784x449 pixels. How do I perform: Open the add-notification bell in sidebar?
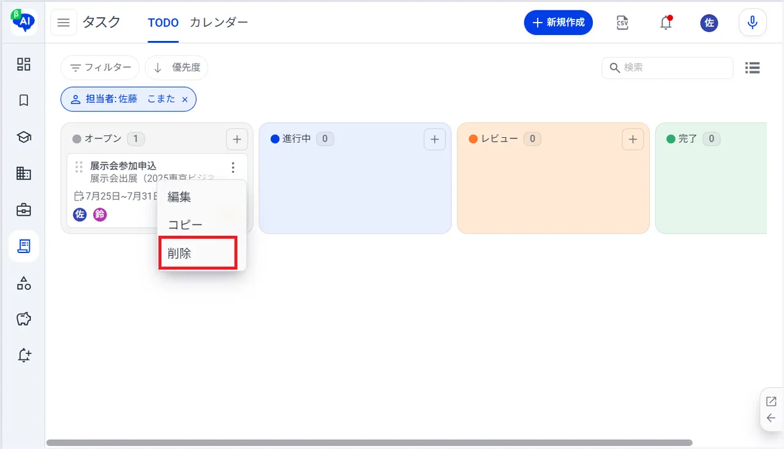point(24,355)
